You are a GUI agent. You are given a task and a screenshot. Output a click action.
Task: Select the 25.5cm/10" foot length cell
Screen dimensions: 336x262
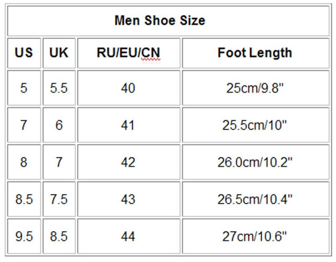tap(255, 125)
